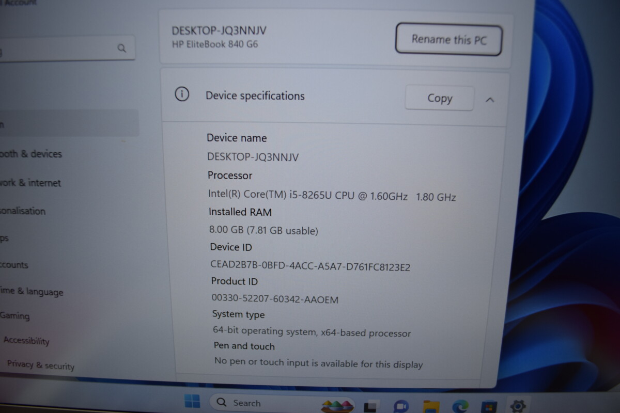Click the Product ID value 00330-52207-60342-AAOEM
Viewport: 620px width, 413px height.
click(x=275, y=299)
